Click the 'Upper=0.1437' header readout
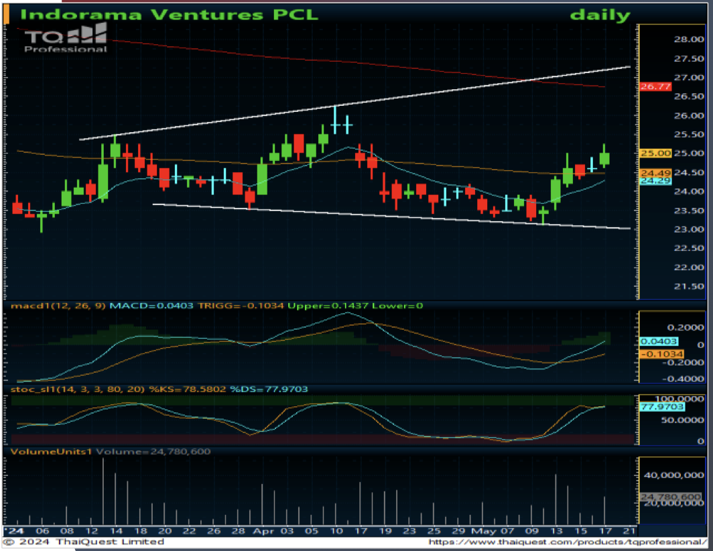Image resolution: width=713 pixels, height=551 pixels. (328, 306)
